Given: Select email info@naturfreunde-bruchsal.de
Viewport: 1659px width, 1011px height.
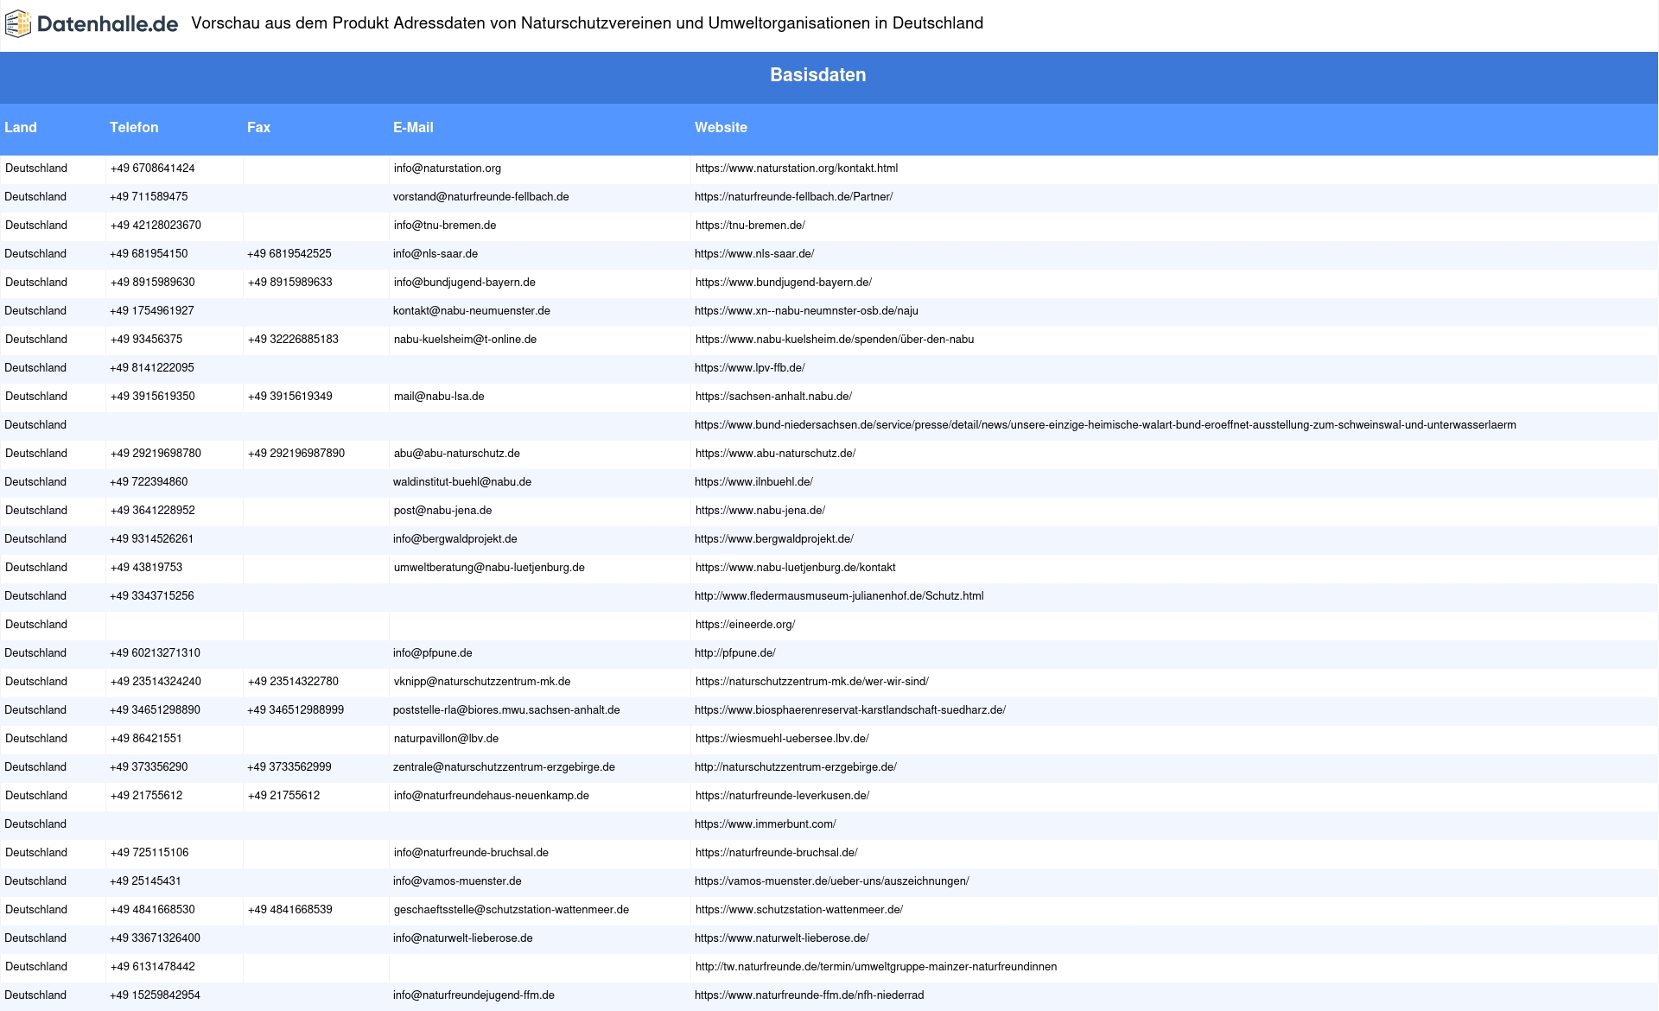Looking at the screenshot, I should pyautogui.click(x=471, y=853).
